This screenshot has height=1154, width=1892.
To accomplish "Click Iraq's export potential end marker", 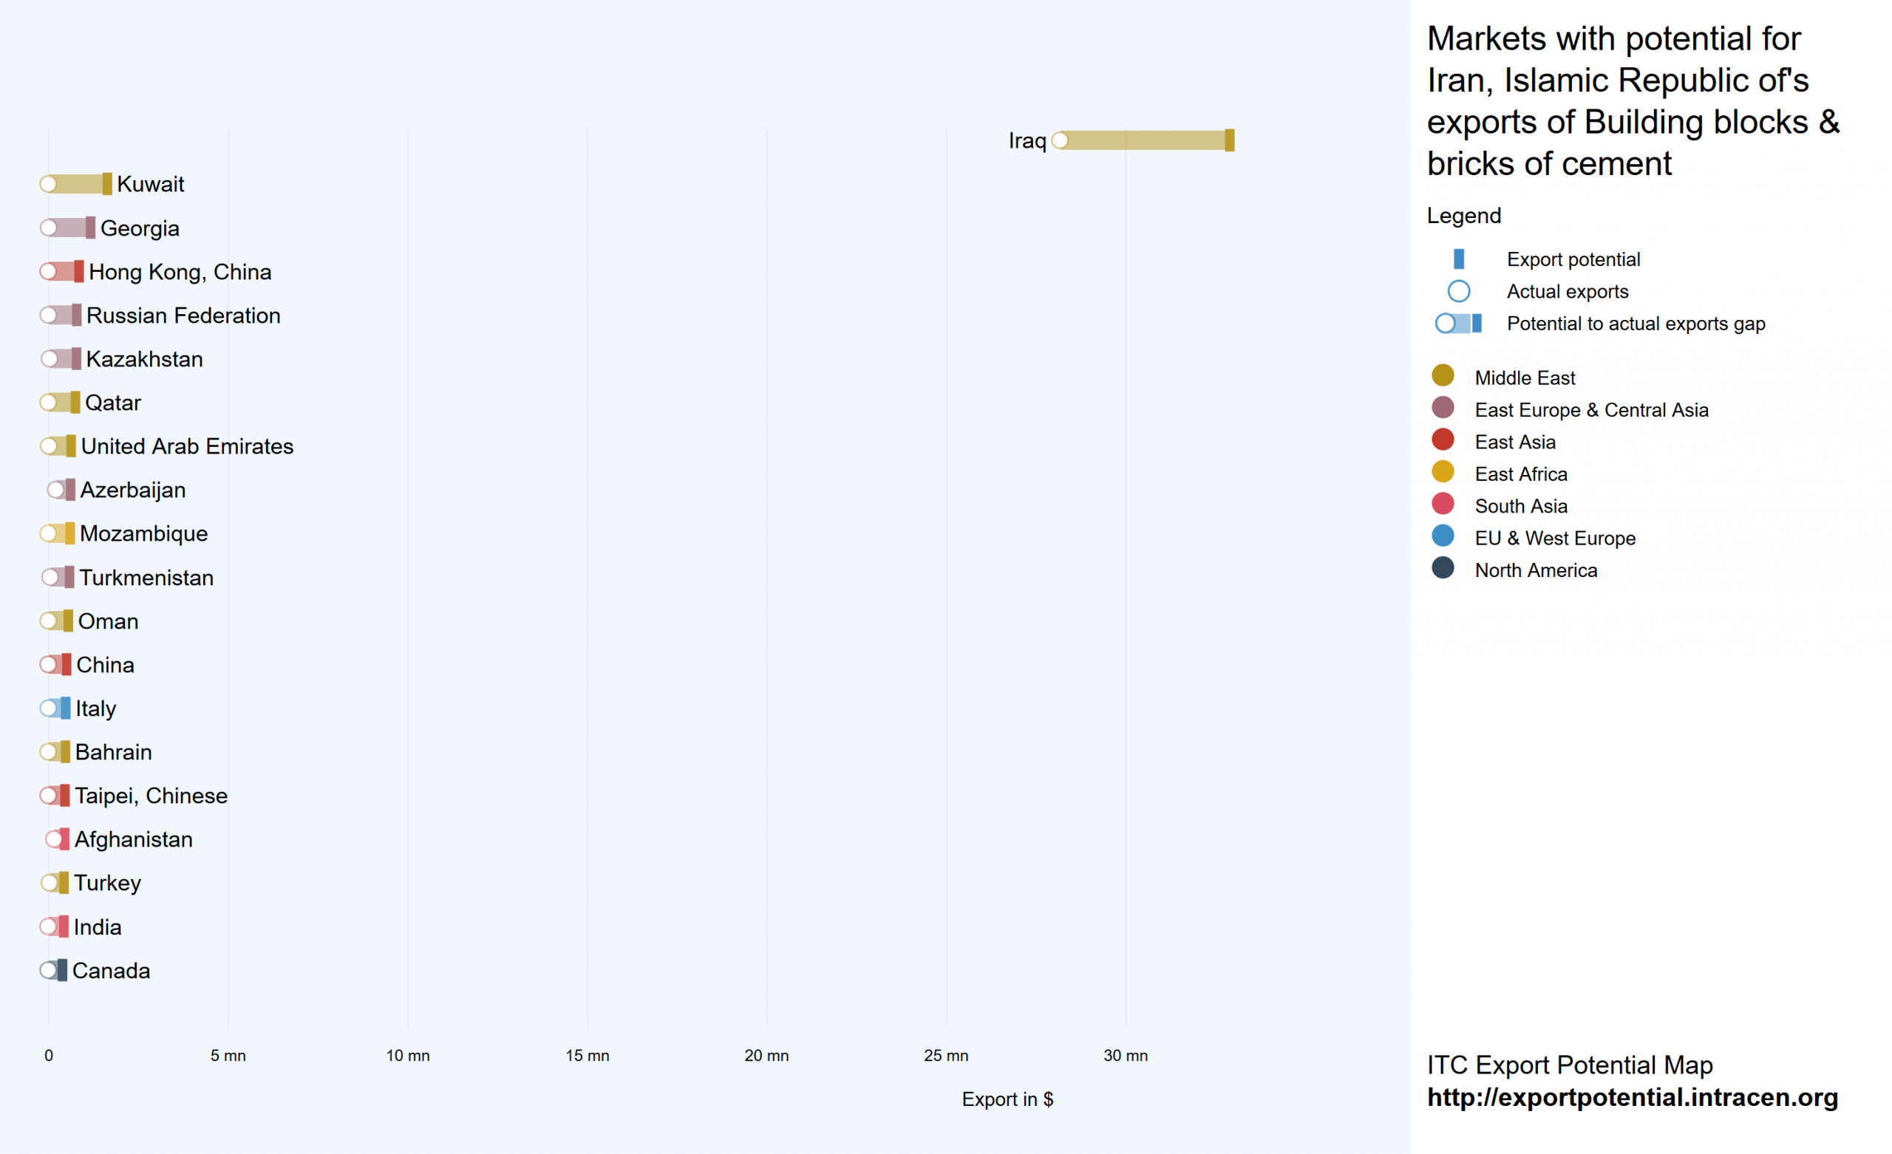I will pyautogui.click(x=1229, y=140).
